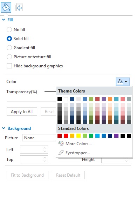Click the Reset button
This screenshot has height=200, width=136.
[x=48, y=111]
